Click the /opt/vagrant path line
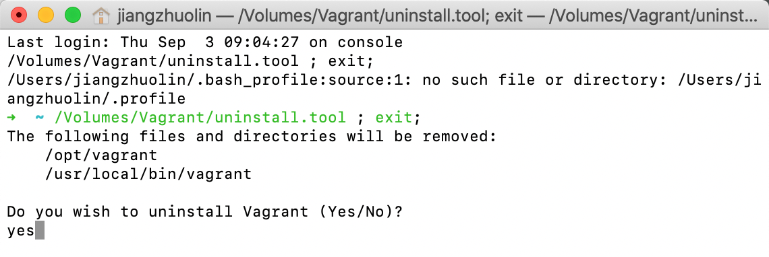Screen dimensions: 769x257 (x=101, y=155)
